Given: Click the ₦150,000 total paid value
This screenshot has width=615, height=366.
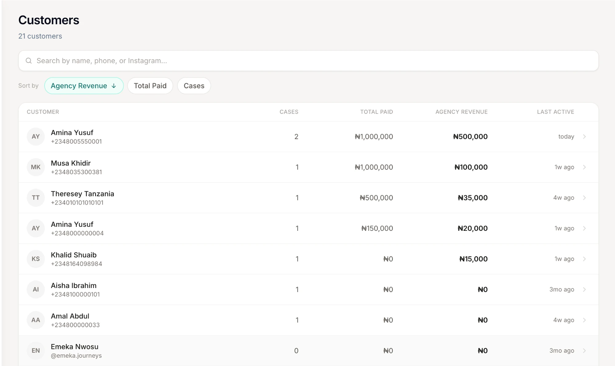Looking at the screenshot, I should pos(377,228).
